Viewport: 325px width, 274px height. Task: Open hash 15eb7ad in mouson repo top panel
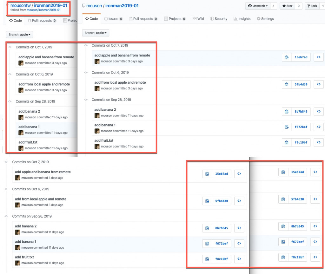(301, 57)
